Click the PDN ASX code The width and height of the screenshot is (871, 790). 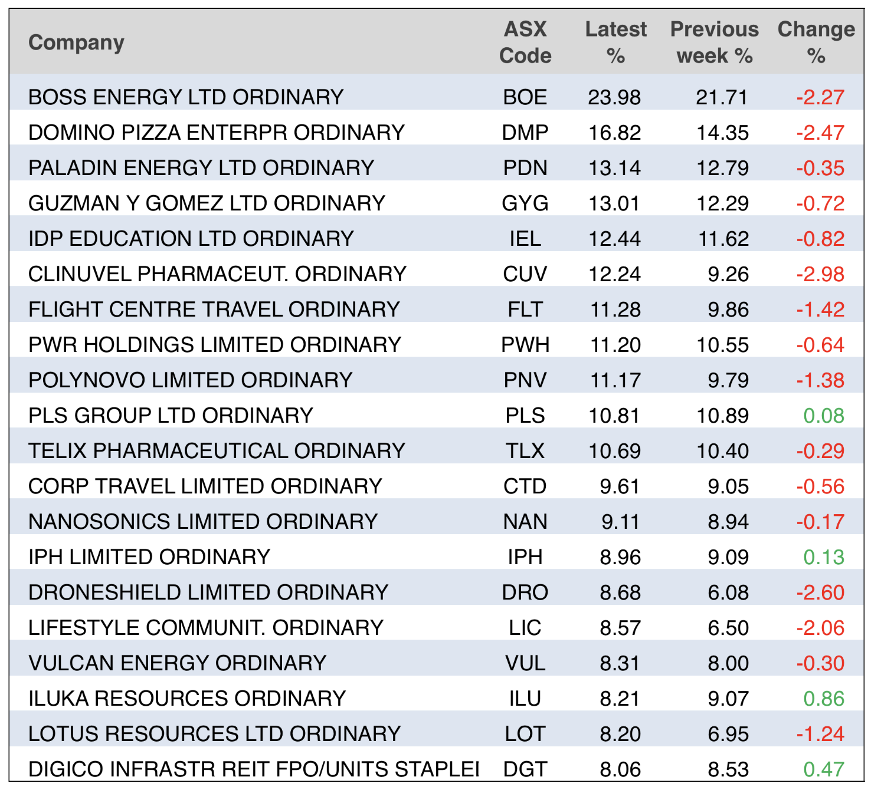tap(525, 168)
